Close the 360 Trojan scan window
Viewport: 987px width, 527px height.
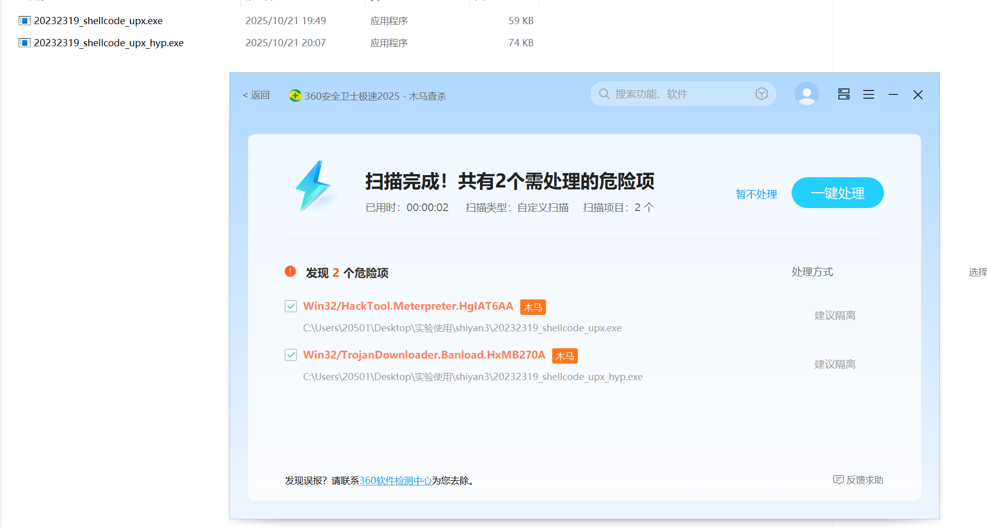point(918,95)
